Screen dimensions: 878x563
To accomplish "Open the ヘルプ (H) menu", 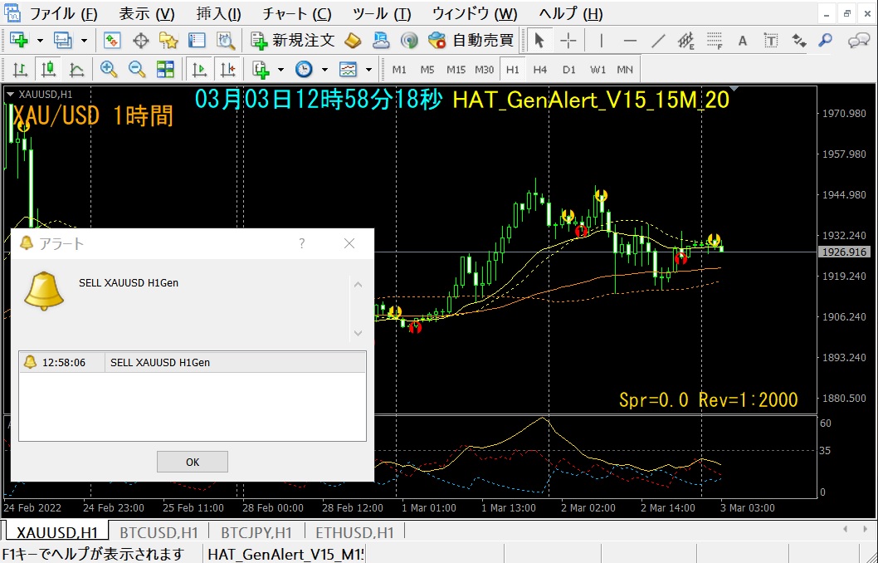I will 571,13.
